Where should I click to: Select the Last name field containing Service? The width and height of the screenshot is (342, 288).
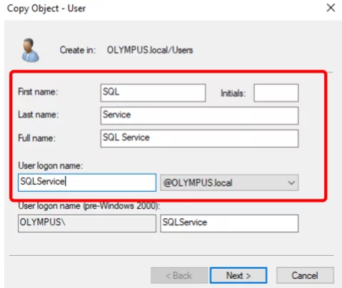pos(199,115)
